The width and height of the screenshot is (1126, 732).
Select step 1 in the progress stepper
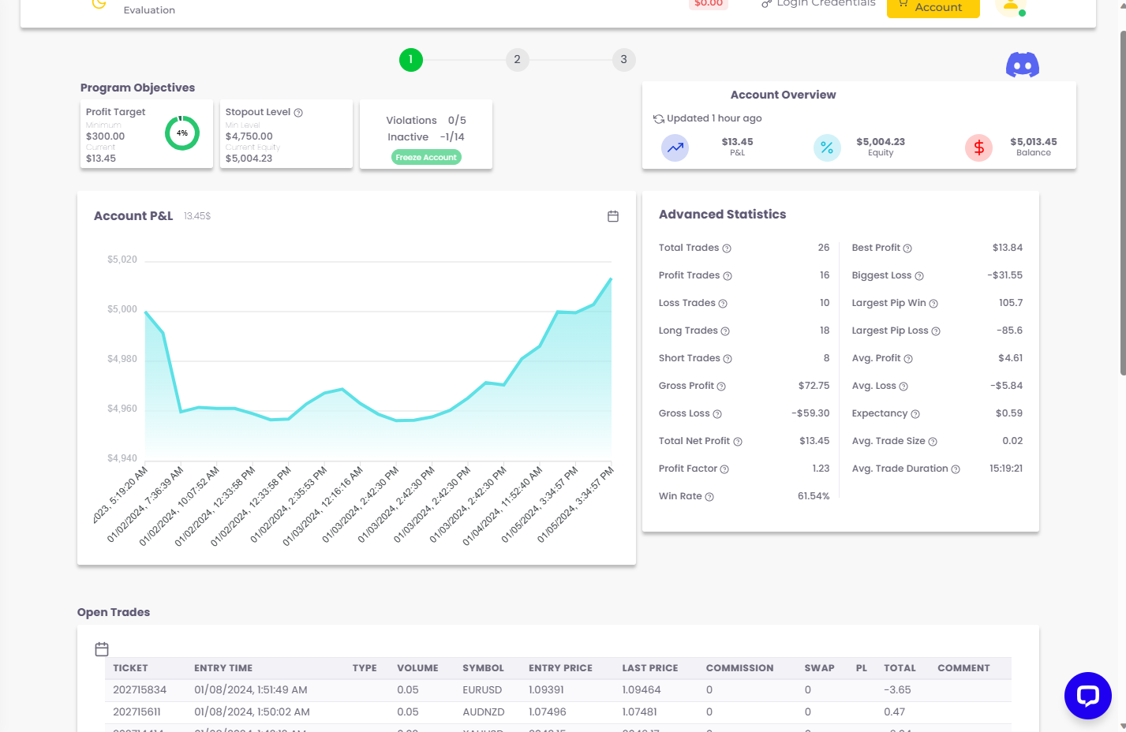tap(410, 59)
